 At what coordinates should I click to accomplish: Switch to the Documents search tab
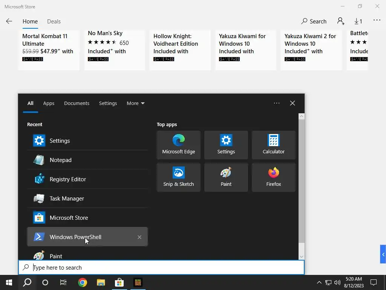click(77, 103)
